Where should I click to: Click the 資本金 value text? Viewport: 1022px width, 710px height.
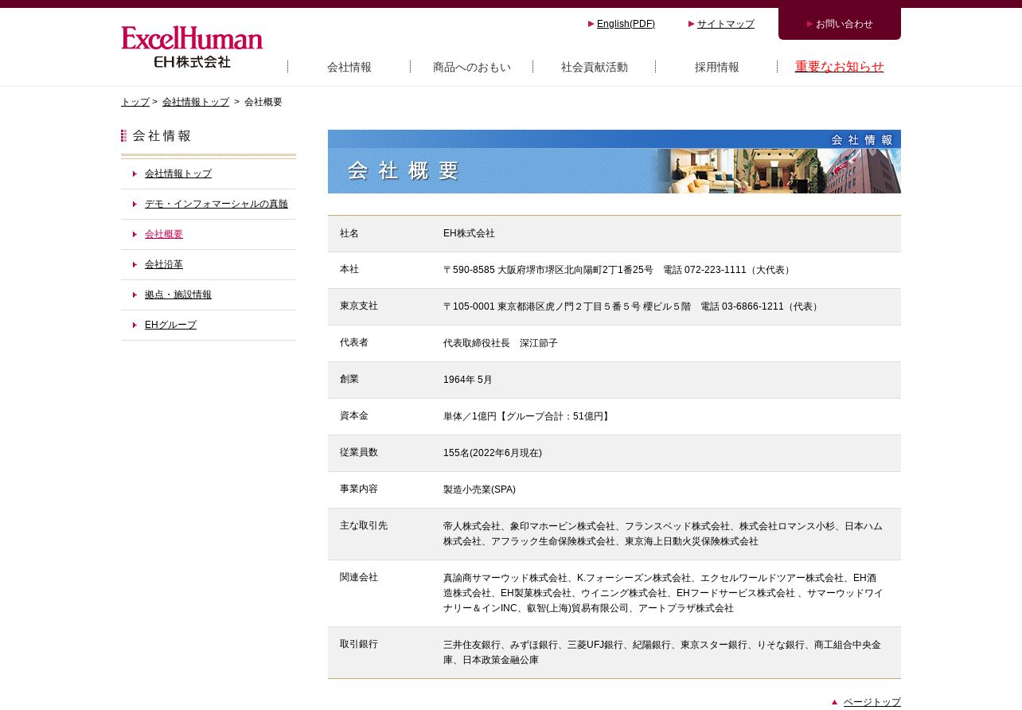click(528, 416)
